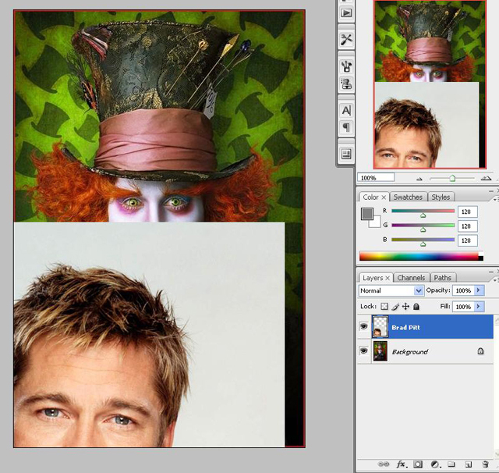Select the Background layer name
The height and width of the screenshot is (473, 499).
point(410,352)
